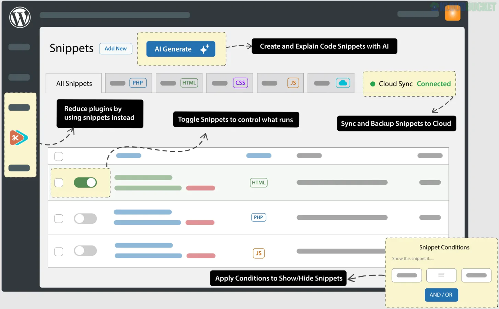
Task: Click the green Cloud Sync status dot
Action: 372,84
